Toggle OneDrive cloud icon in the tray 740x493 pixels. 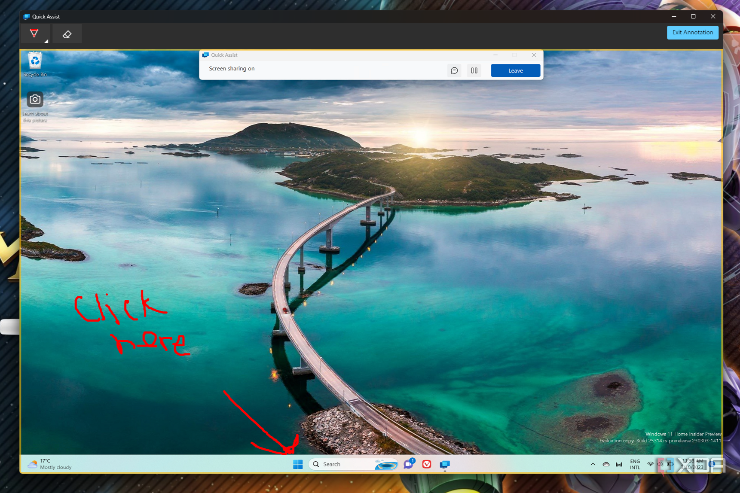(x=606, y=464)
